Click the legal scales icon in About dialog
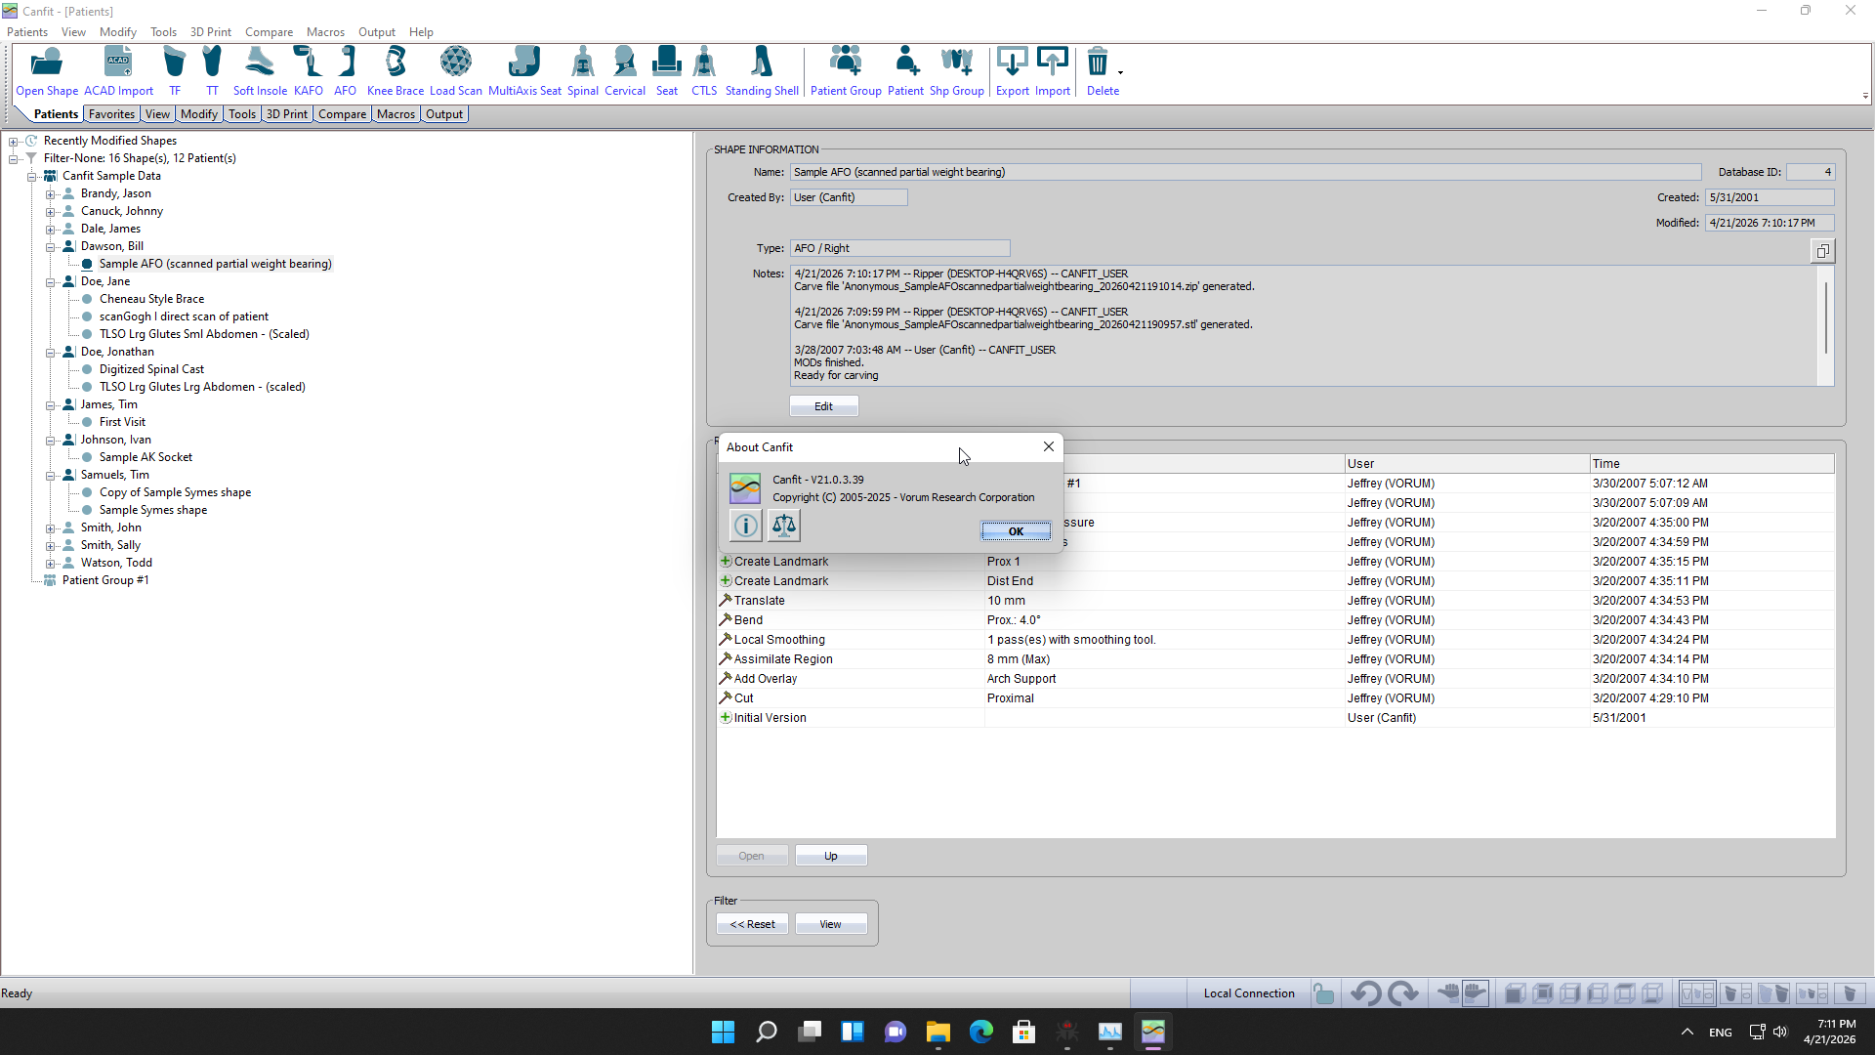This screenshot has height=1055, width=1875. [784, 527]
